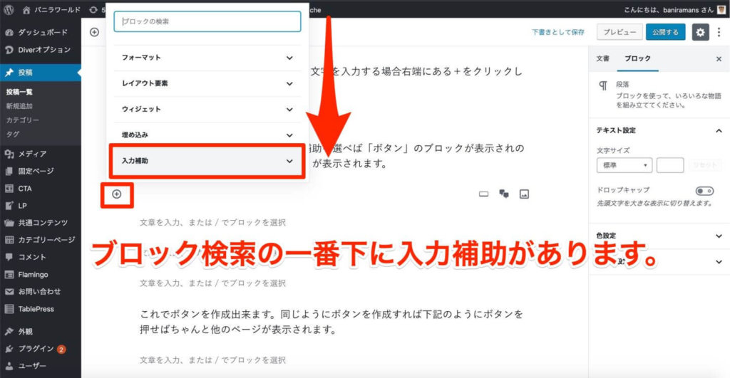The width and height of the screenshot is (730, 378).
Task: Insert image block via shortcut icon
Action: click(524, 194)
